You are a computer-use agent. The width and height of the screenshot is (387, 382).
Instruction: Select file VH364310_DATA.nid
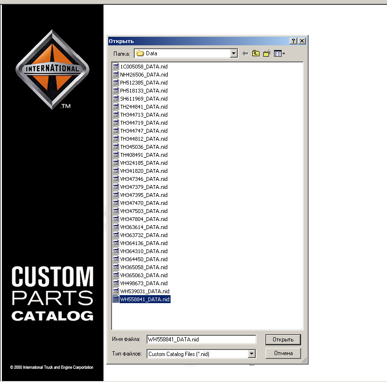tap(144, 251)
